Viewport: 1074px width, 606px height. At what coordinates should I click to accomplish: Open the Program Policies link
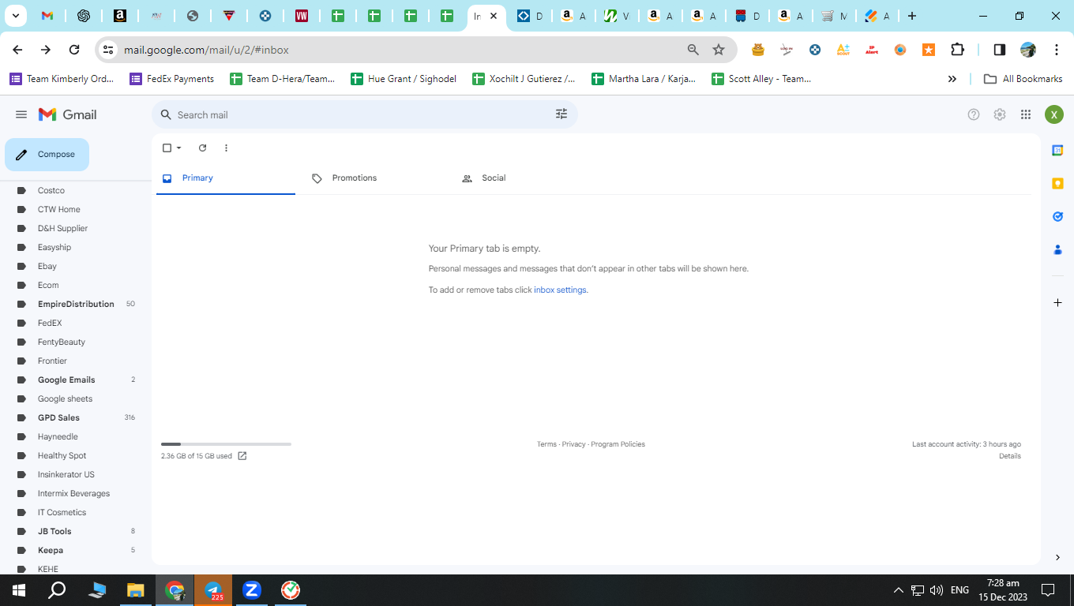(618, 444)
